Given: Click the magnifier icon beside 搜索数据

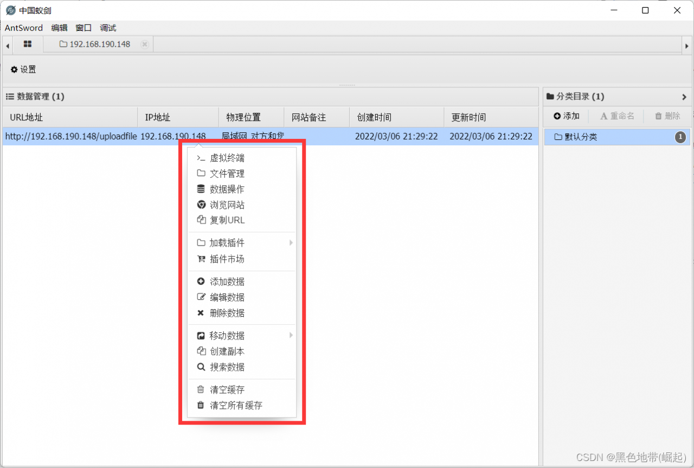Looking at the screenshot, I should point(201,367).
